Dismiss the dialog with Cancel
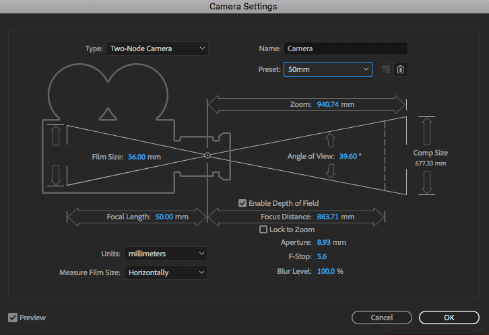Viewport: 489px width, 335px height. [x=382, y=318]
